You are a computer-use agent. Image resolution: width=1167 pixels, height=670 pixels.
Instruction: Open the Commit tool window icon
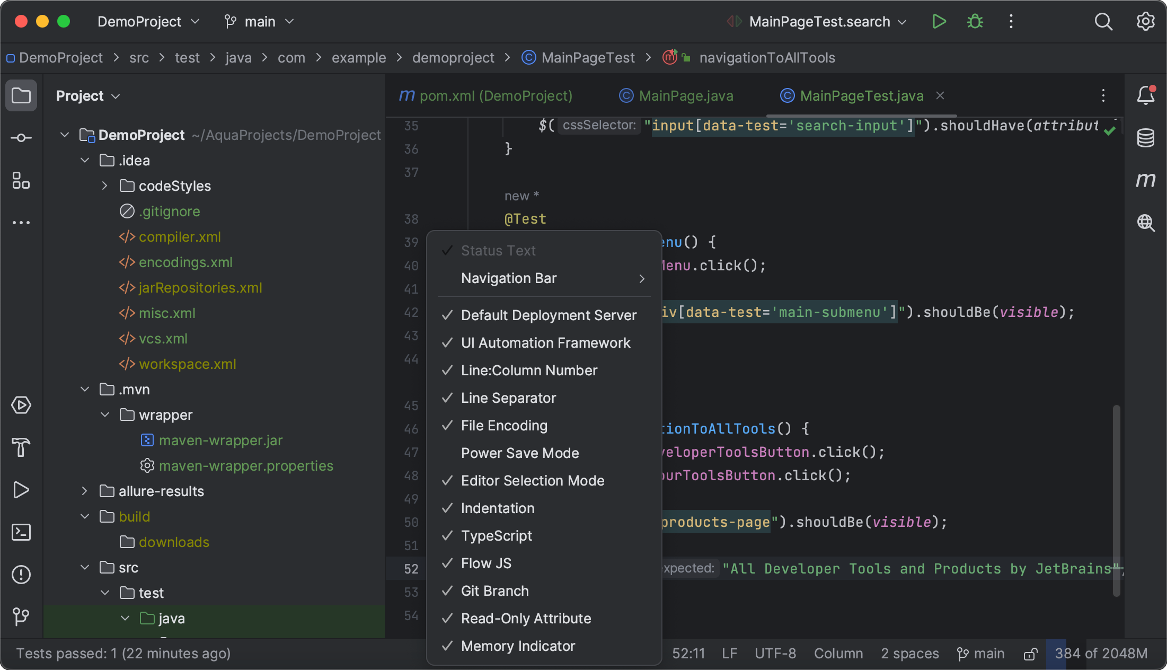point(21,138)
